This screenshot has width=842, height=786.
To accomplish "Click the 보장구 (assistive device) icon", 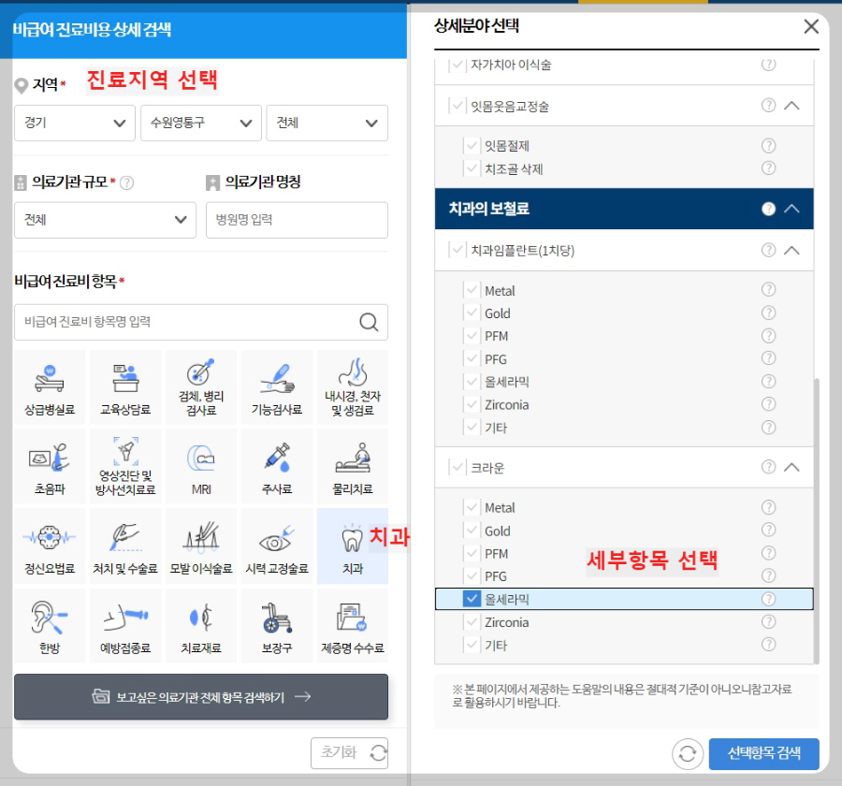I will coord(276,625).
